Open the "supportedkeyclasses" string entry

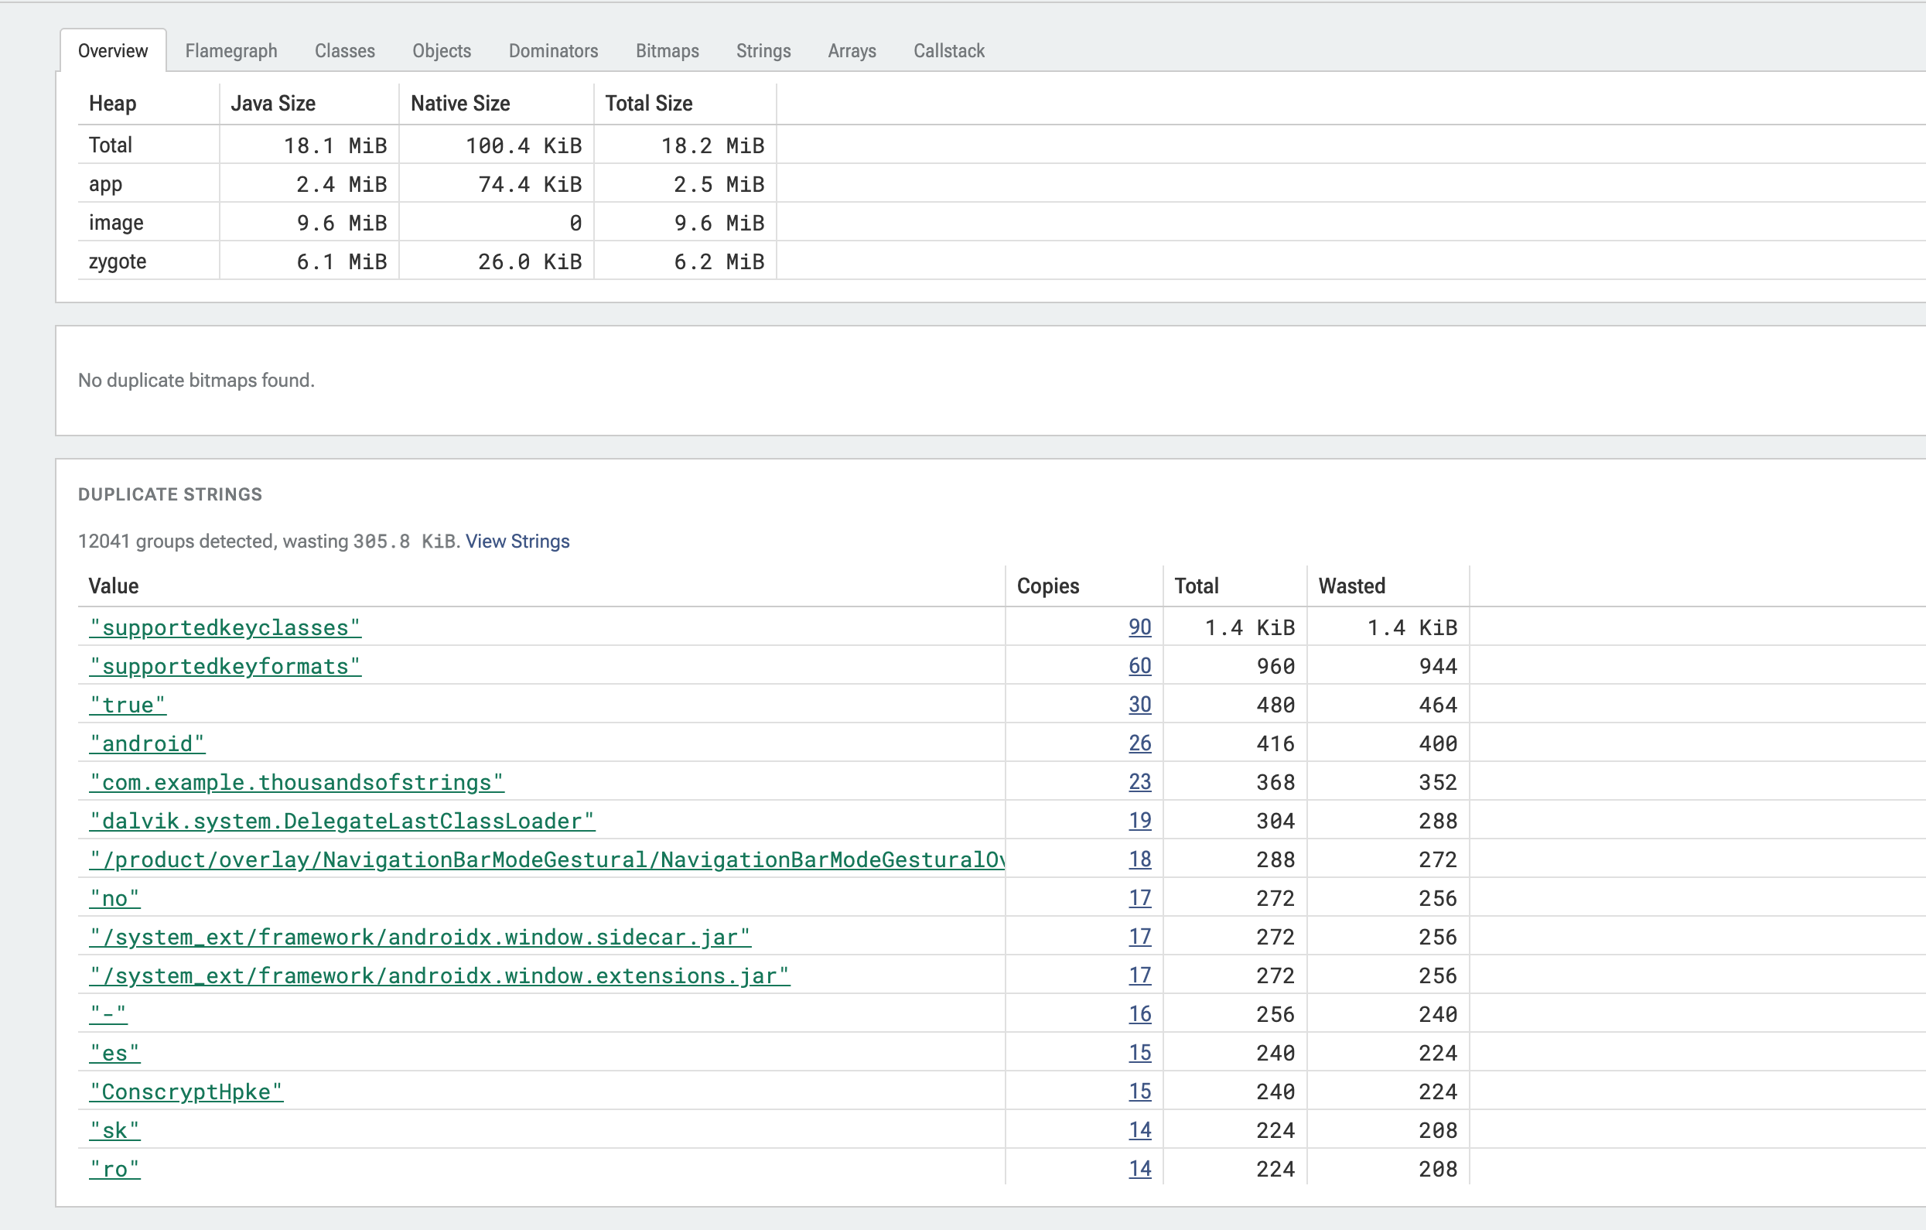click(225, 628)
